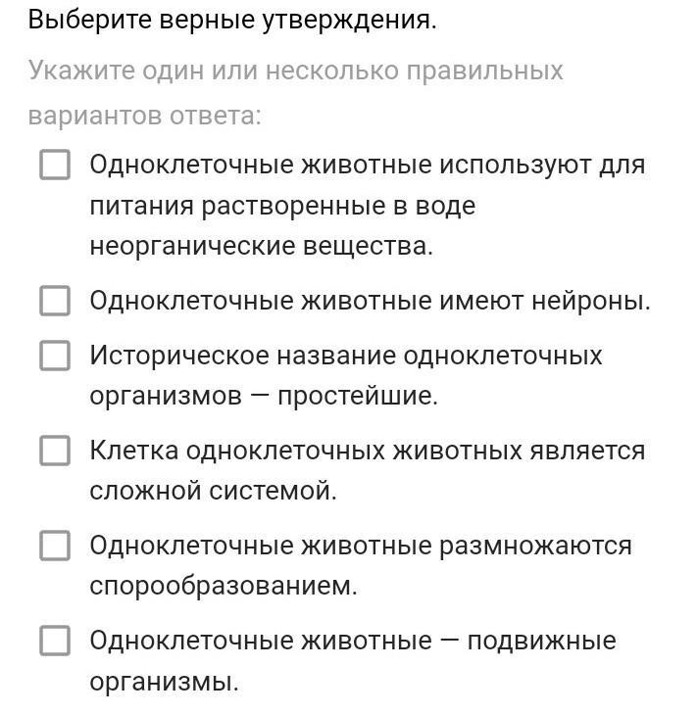This screenshot has height=715, width=698.
Task: Enable the 'Клетка одноклеточных животных' checkbox
Action: (x=55, y=451)
